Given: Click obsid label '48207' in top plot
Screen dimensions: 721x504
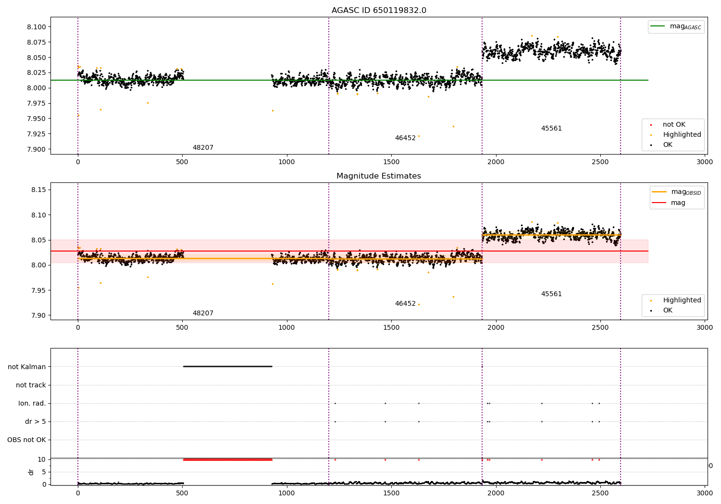Looking at the screenshot, I should click(x=203, y=148).
